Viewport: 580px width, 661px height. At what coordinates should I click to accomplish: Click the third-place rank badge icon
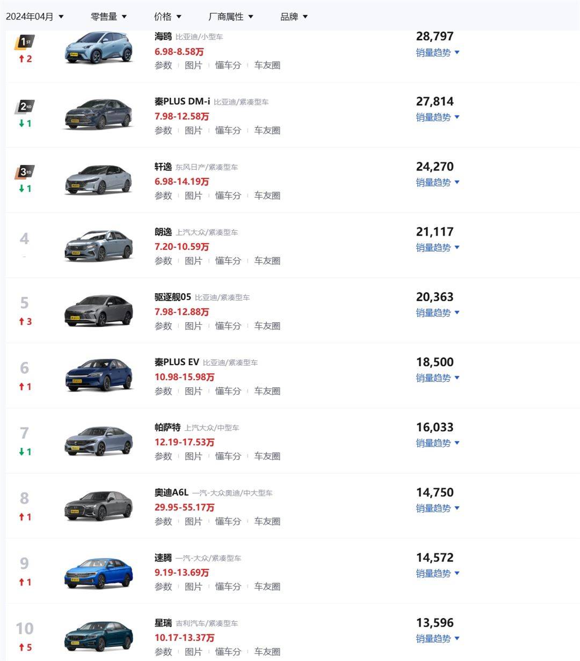click(x=25, y=172)
